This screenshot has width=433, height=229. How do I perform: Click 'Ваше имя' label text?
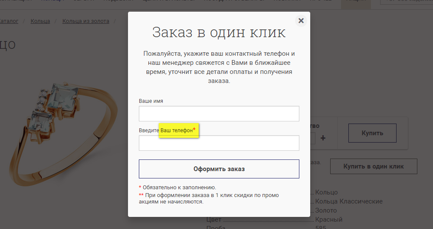tap(151, 101)
